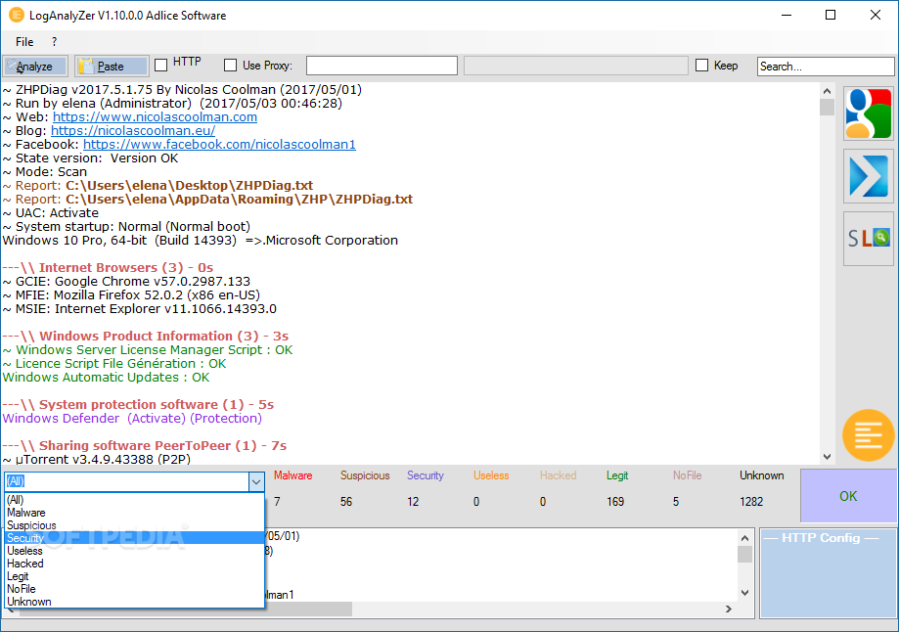Click the µTorrent v3.4.9.43388 line
Screen dimensions: 899x632
[96, 460]
